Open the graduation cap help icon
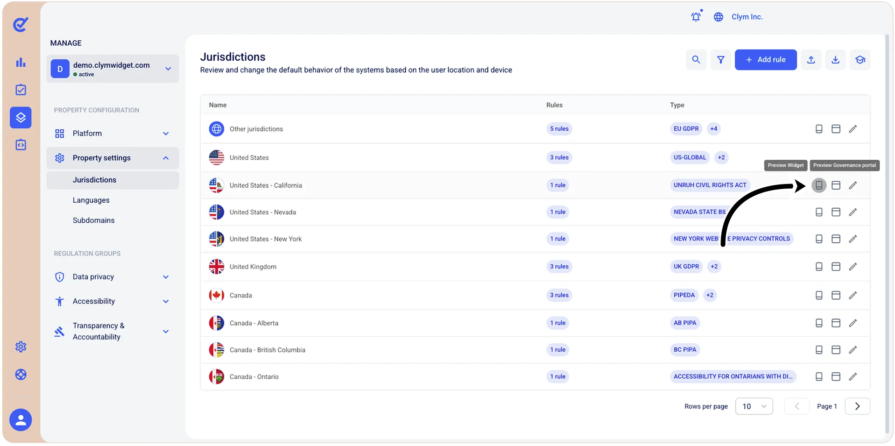 [860, 60]
